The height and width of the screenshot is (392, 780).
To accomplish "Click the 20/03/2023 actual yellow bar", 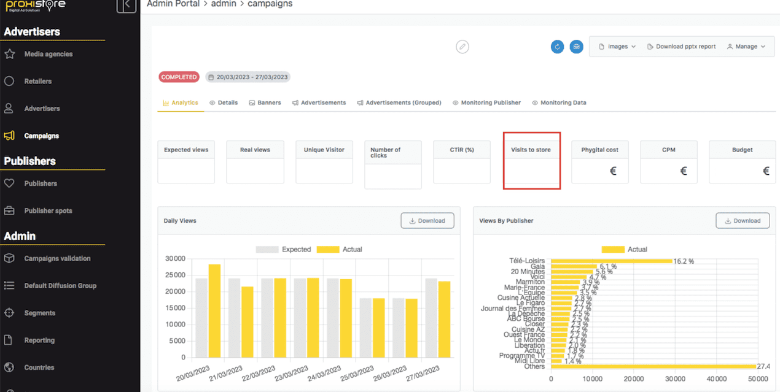I will 214,311.
